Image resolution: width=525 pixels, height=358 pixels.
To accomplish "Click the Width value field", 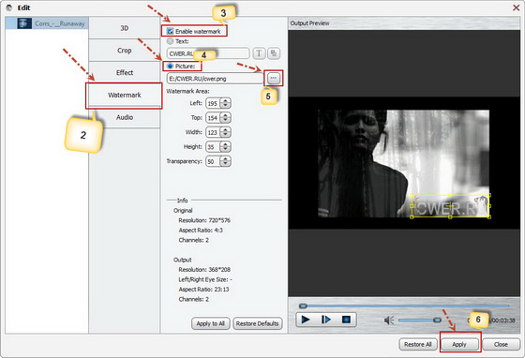I will (214, 132).
